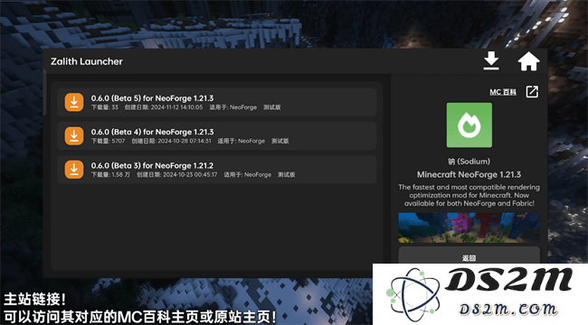This screenshot has height=325, width=588.
Task: Download 0.6.0 (Beta 5) for NeoForge 1.21.3
Action: pos(74,102)
